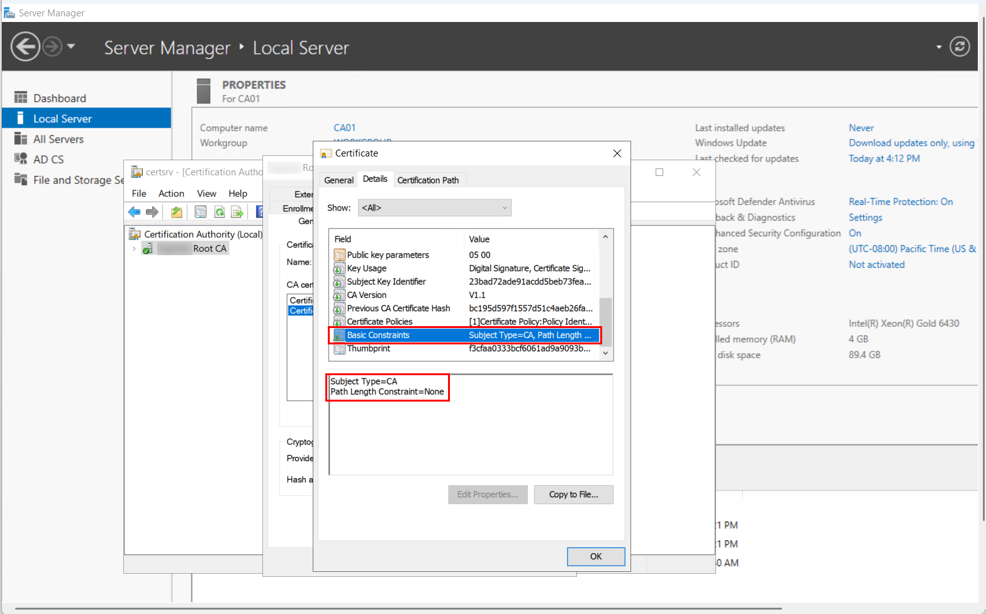This screenshot has width=986, height=614.
Task: Click the Never last installed updates link
Action: click(861, 128)
